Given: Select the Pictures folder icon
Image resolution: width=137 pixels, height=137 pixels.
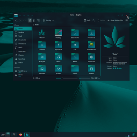Looking at the screenshot, I should coord(42,68).
